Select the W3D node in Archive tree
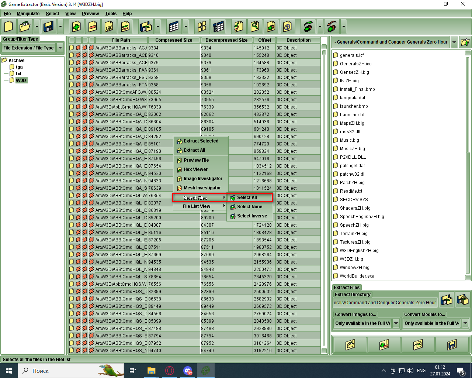This screenshot has height=378, width=472. (x=21, y=80)
